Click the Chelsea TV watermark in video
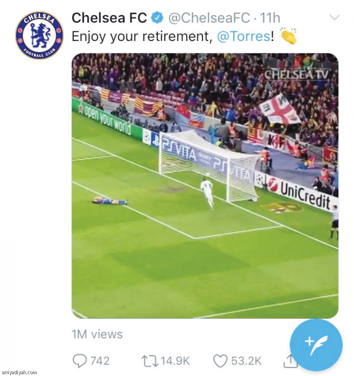The height and width of the screenshot is (376, 354). coord(296,74)
